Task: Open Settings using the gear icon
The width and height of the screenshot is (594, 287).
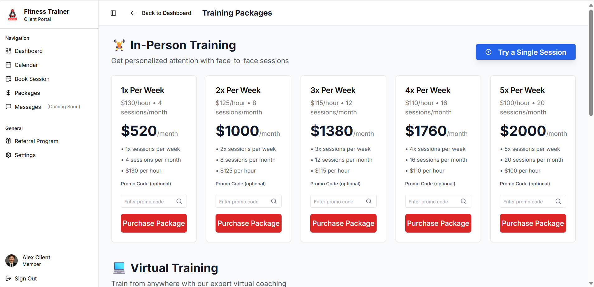Action: pyautogui.click(x=9, y=155)
